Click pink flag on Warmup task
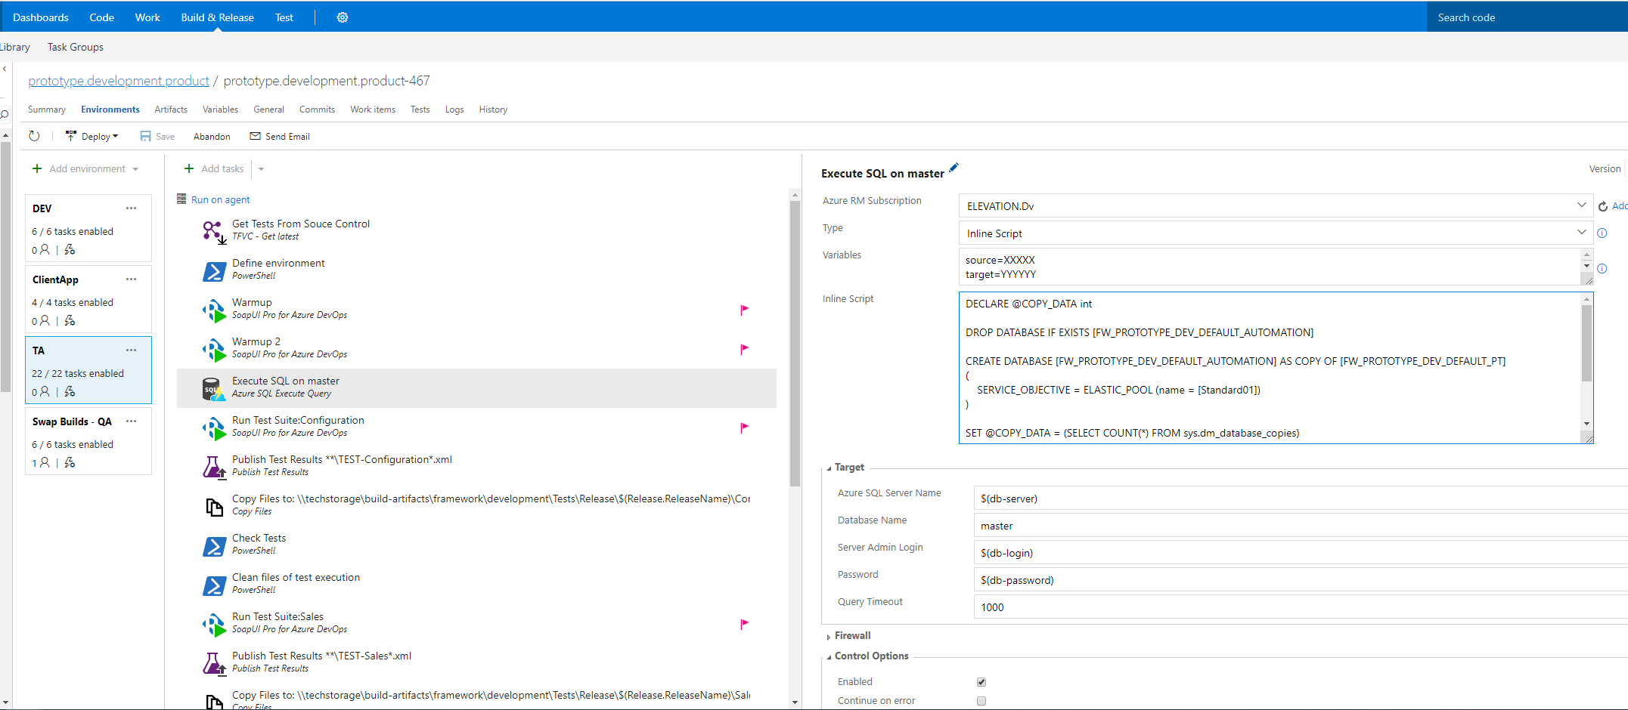The image size is (1628, 710). pos(744,310)
